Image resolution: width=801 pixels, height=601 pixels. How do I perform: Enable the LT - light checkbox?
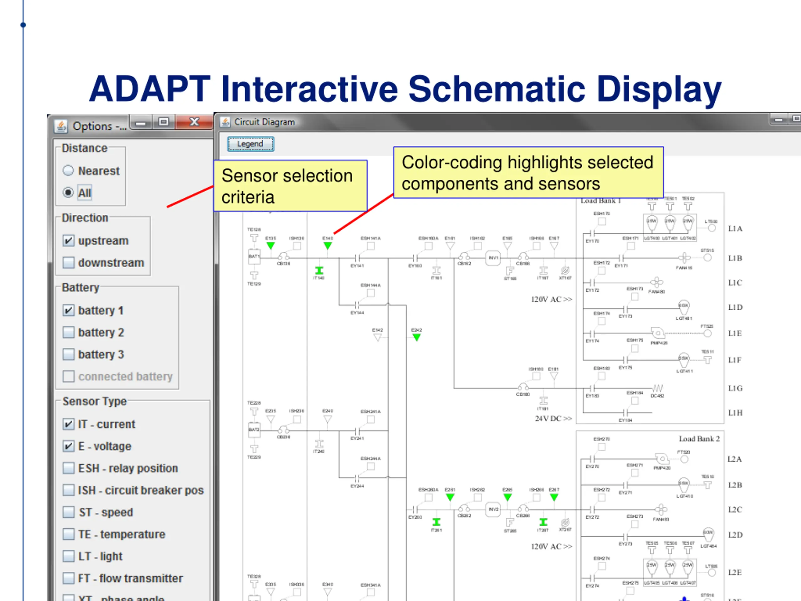tap(68, 556)
